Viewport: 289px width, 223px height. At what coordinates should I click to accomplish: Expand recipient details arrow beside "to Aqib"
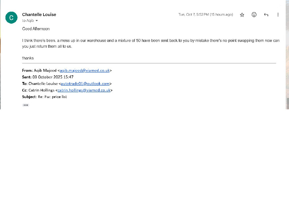(36, 21)
